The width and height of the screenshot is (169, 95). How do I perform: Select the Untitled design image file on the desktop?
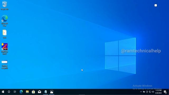coord(4,64)
